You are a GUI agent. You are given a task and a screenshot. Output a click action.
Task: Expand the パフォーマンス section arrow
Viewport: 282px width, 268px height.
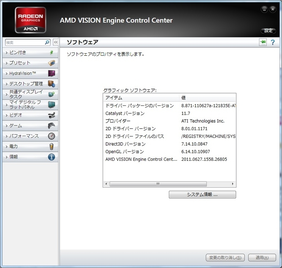click(x=6, y=136)
